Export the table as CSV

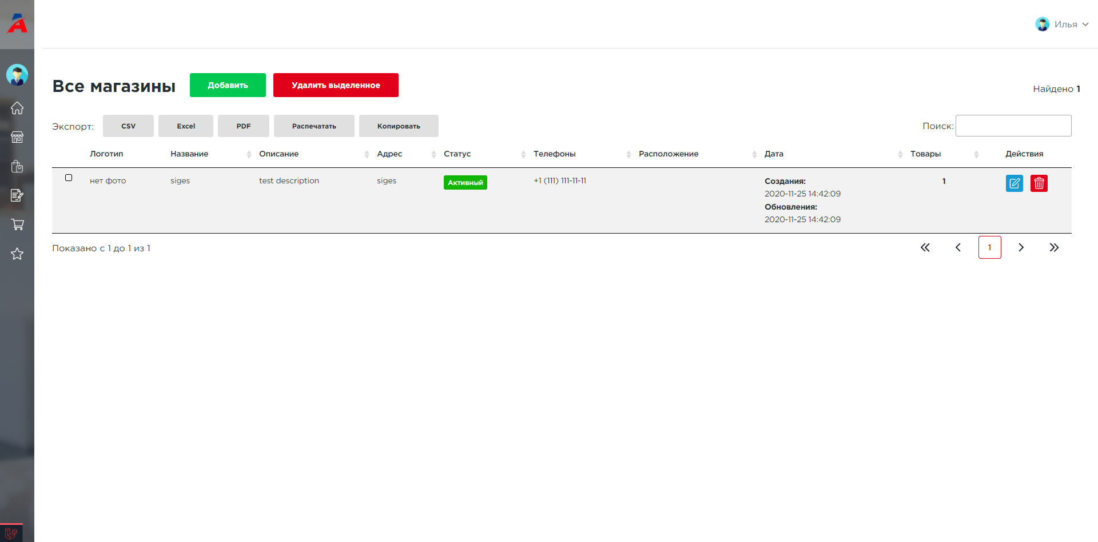pyautogui.click(x=128, y=126)
